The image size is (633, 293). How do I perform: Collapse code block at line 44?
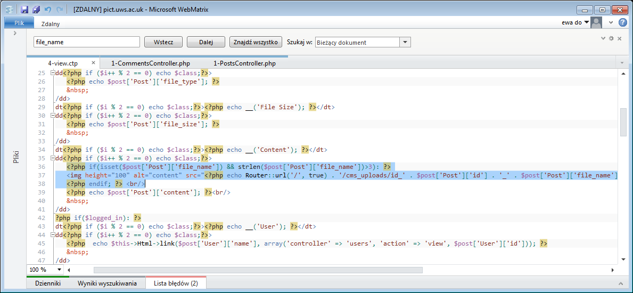click(x=52, y=235)
